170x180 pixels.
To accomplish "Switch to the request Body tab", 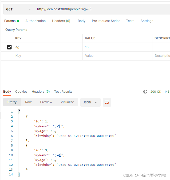I will coord(82,21).
